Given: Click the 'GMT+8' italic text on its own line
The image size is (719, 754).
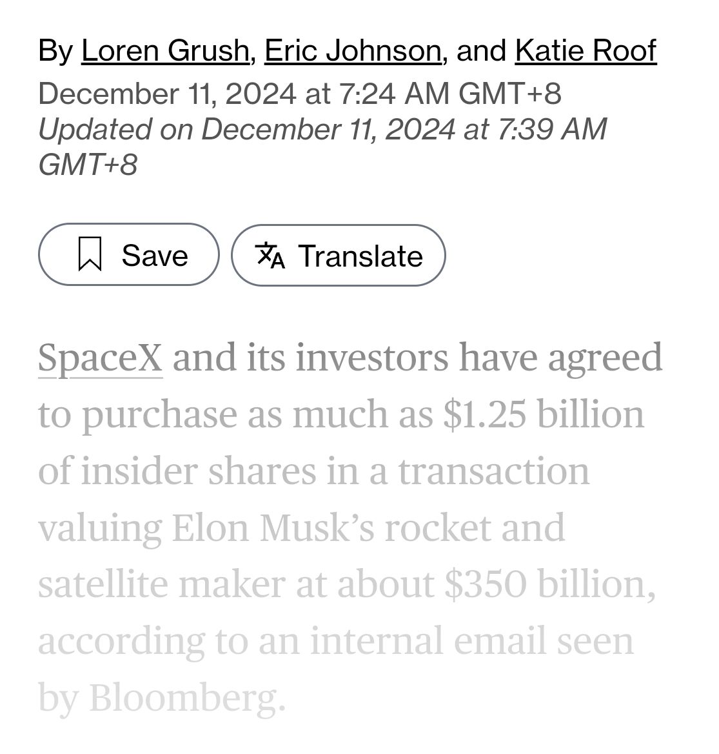Looking at the screenshot, I should (88, 165).
